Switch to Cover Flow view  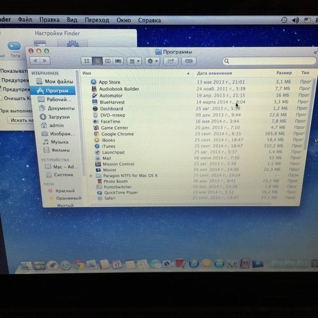(118, 61)
